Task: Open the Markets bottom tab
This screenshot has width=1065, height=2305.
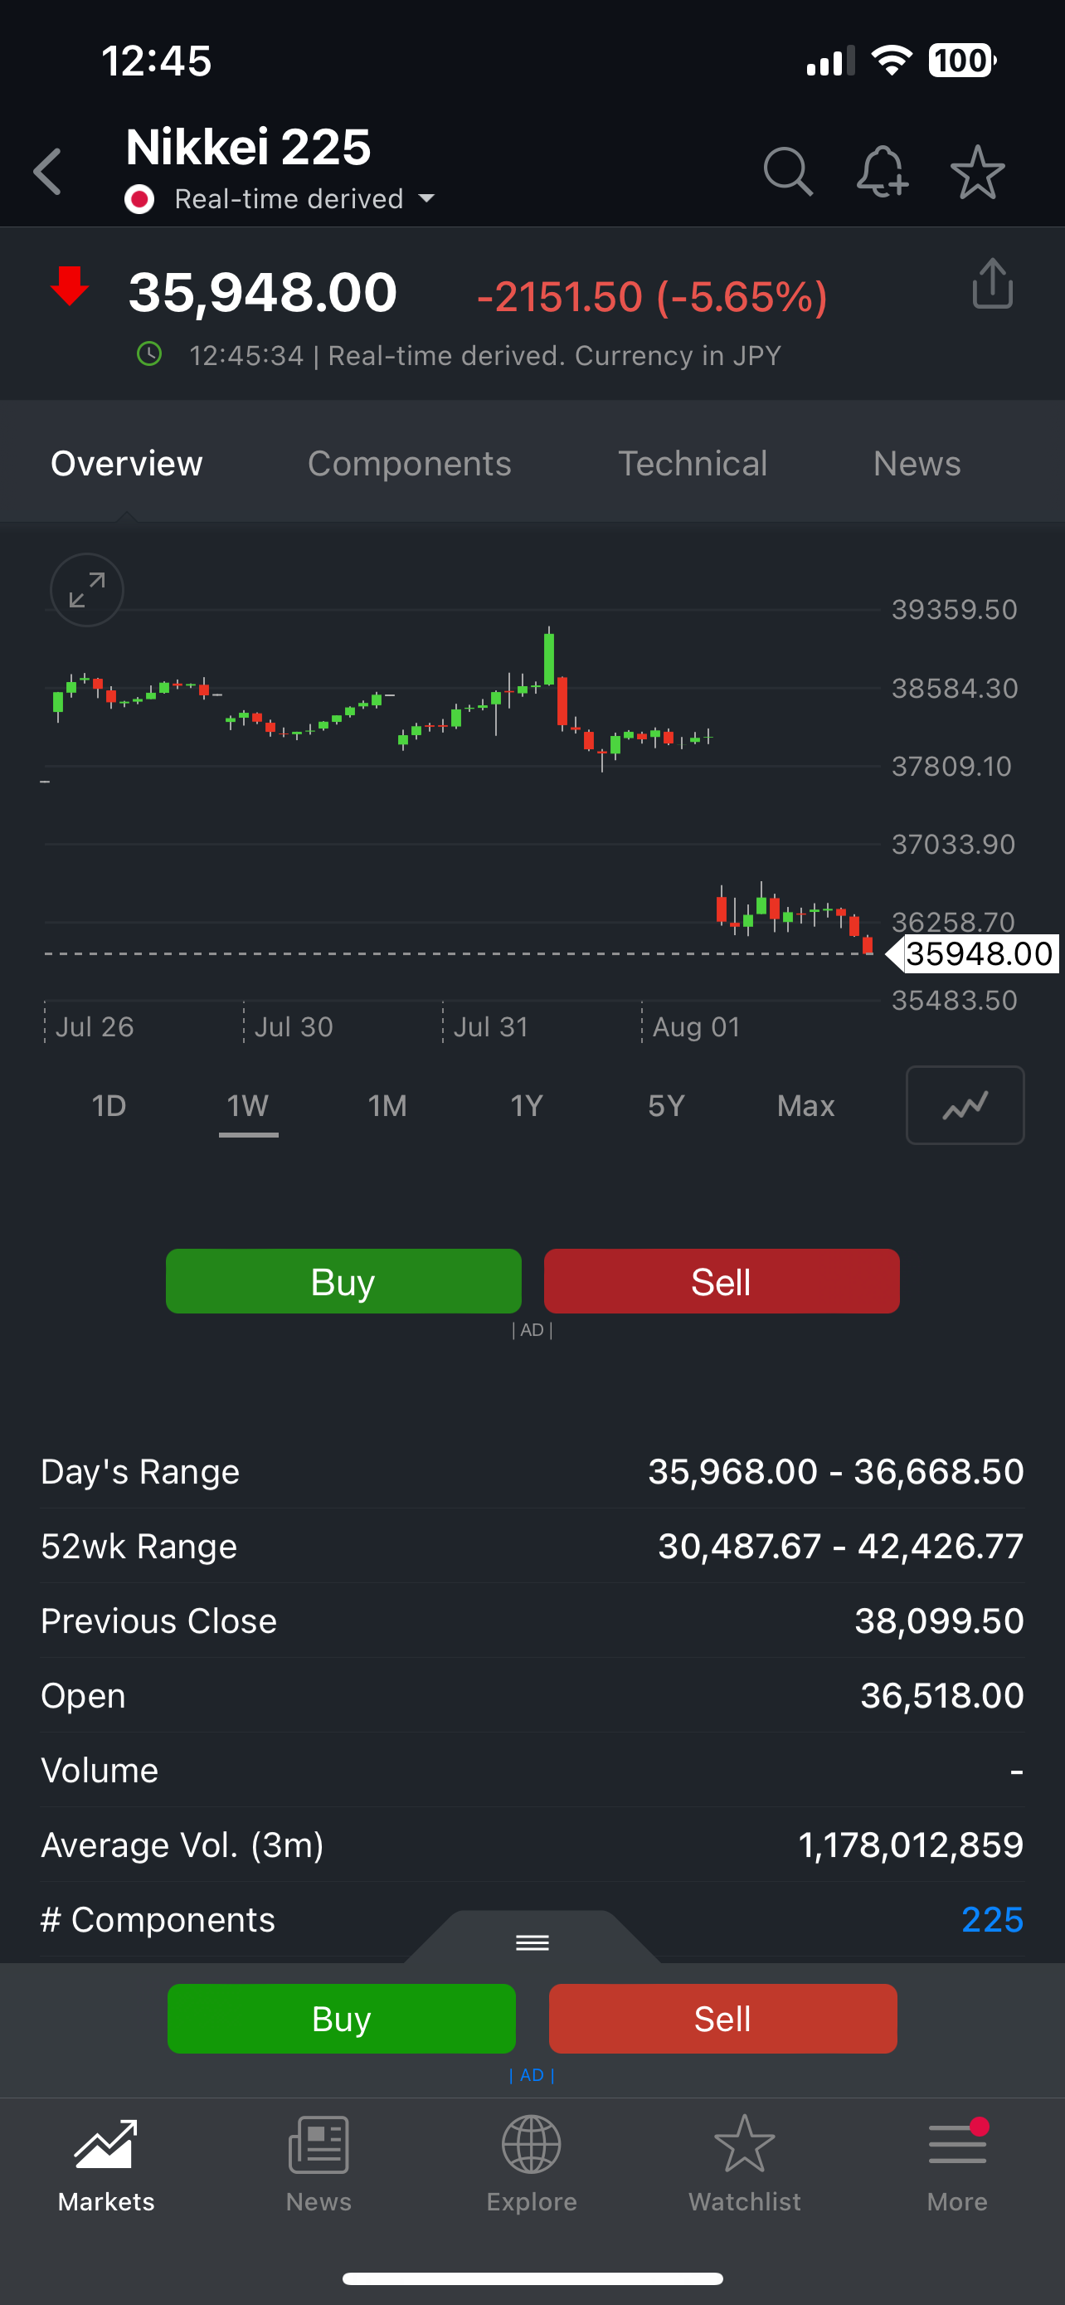Action: pos(105,2164)
